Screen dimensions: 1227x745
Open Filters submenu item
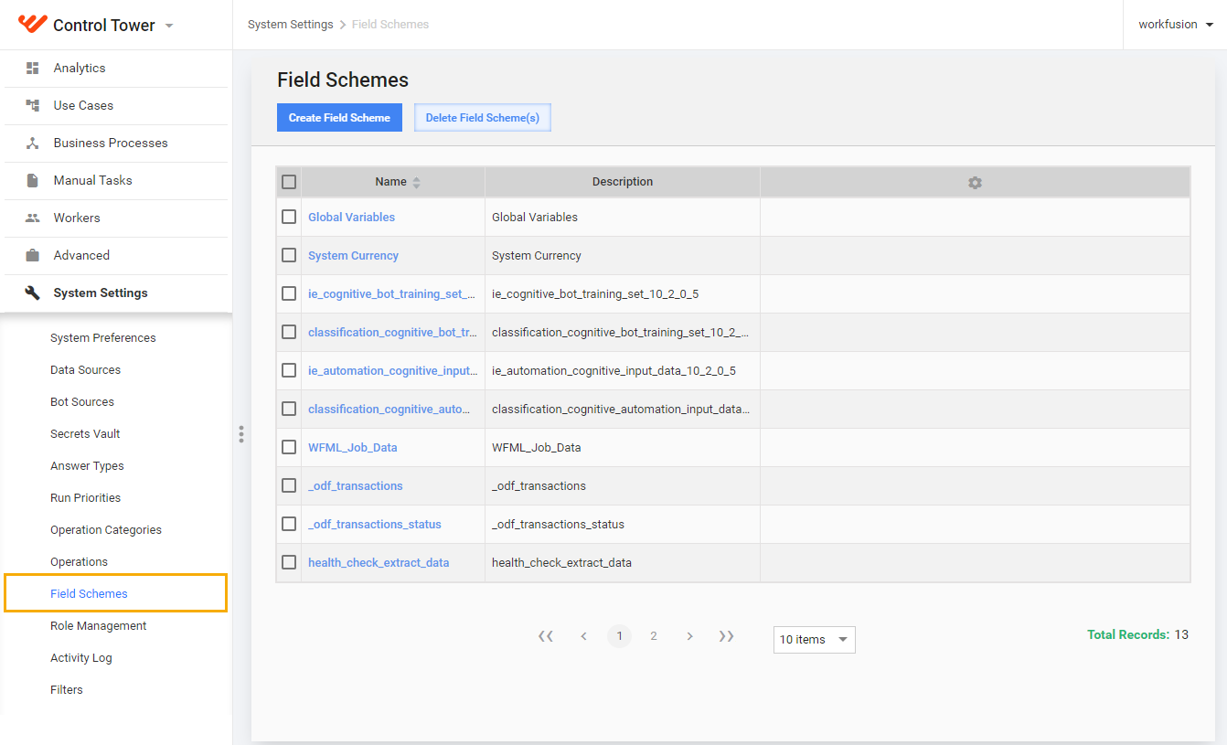click(67, 690)
